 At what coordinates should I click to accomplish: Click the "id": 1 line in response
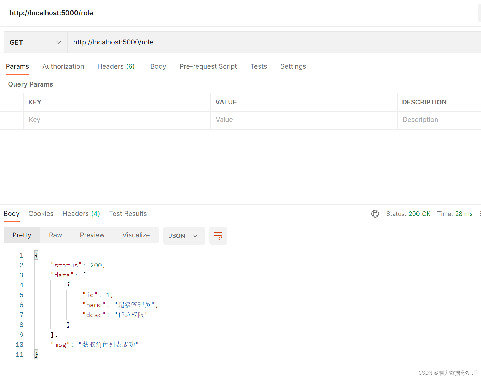(98, 295)
